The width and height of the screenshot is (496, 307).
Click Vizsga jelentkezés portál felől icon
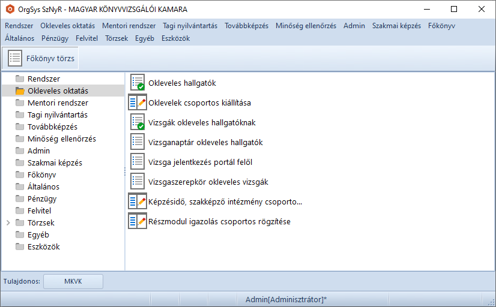(138, 162)
